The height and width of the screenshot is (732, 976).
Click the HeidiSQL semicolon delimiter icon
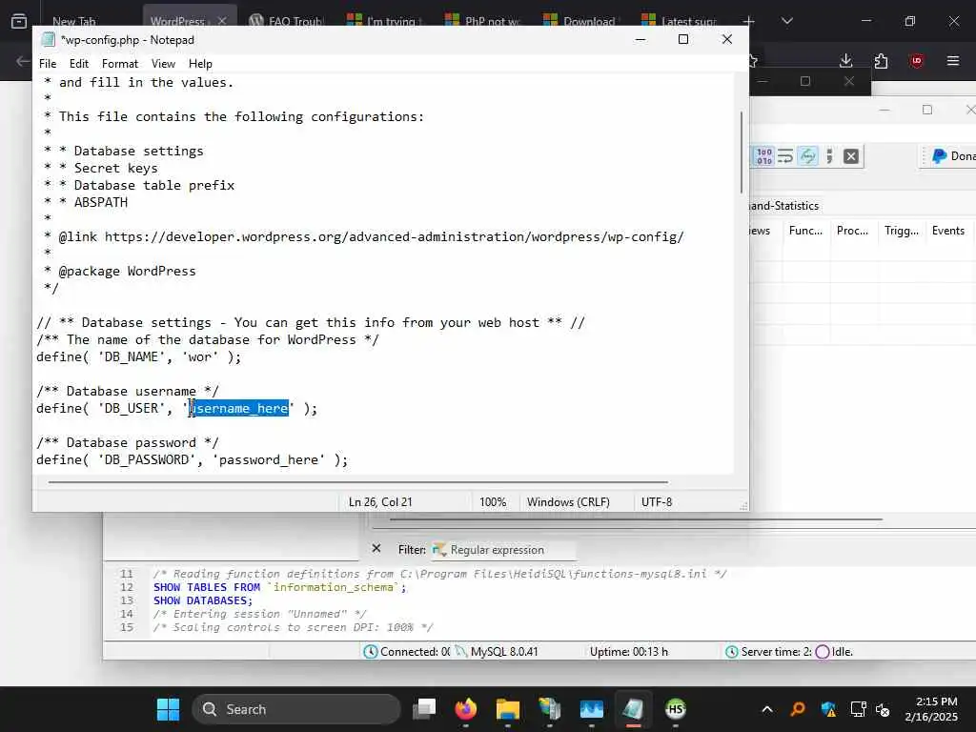pos(829,156)
